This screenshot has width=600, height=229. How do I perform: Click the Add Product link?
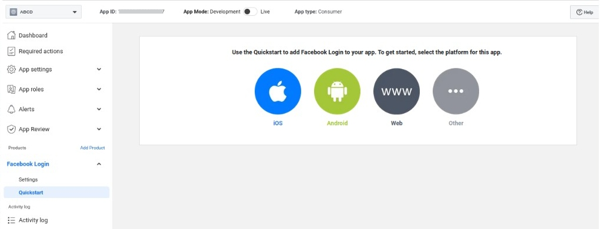click(x=93, y=148)
